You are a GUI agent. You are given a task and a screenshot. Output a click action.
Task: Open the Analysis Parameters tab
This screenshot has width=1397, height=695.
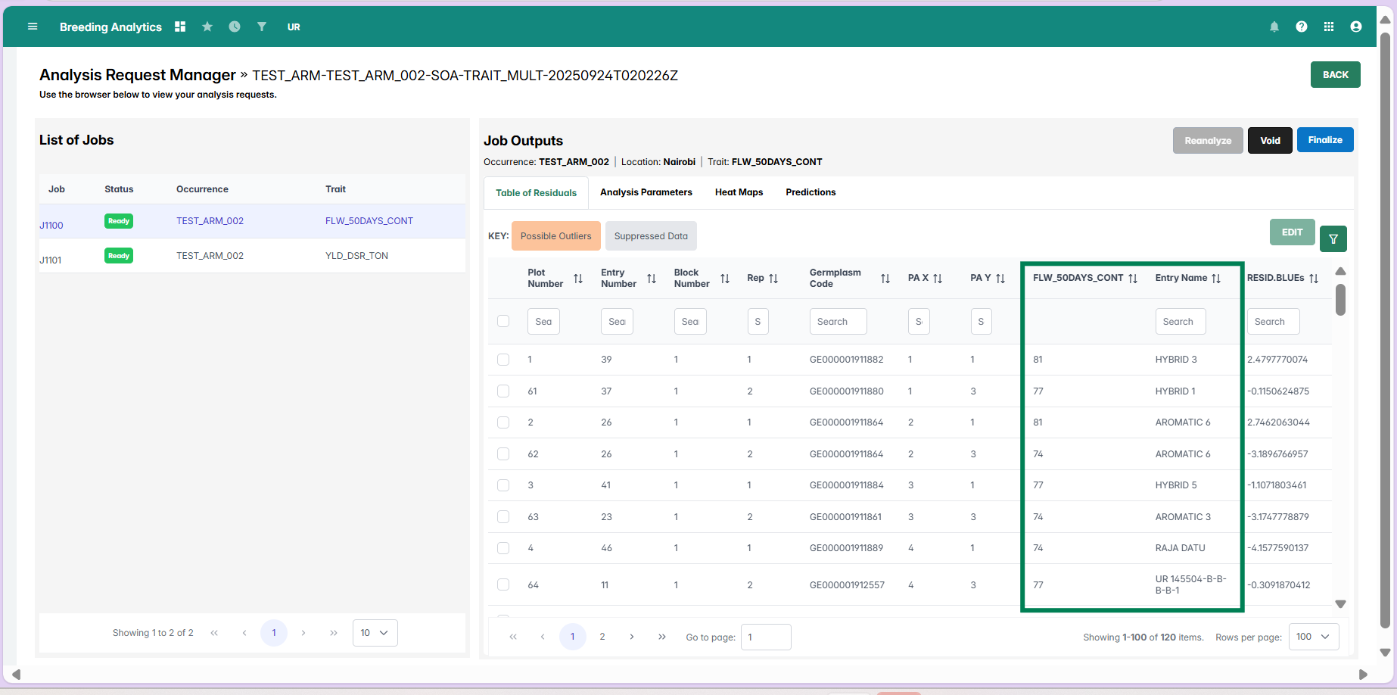(646, 192)
